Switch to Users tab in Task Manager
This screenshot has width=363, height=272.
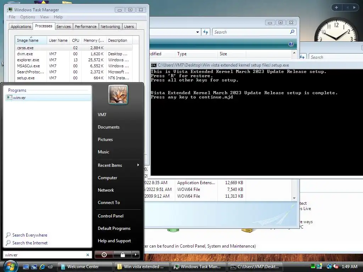pos(129,27)
